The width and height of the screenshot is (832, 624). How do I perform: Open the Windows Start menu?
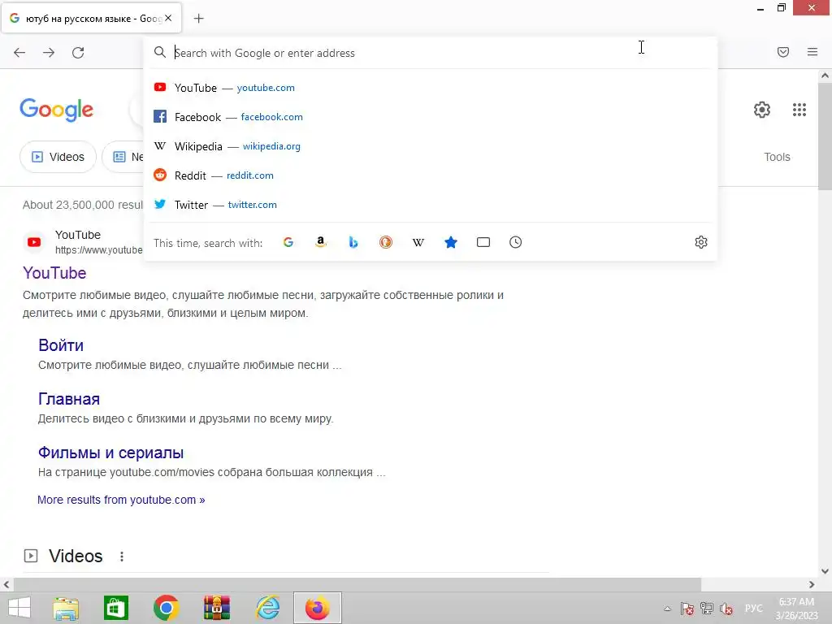click(19, 608)
